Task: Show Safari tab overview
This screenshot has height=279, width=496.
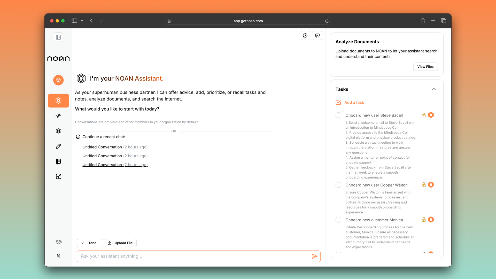Action: [x=444, y=21]
